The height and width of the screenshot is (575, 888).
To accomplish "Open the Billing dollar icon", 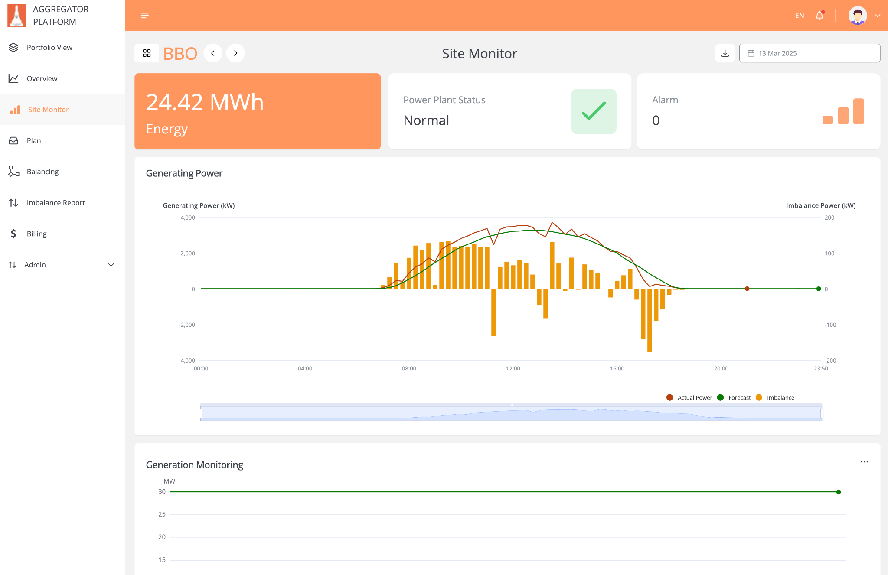I will tap(13, 234).
